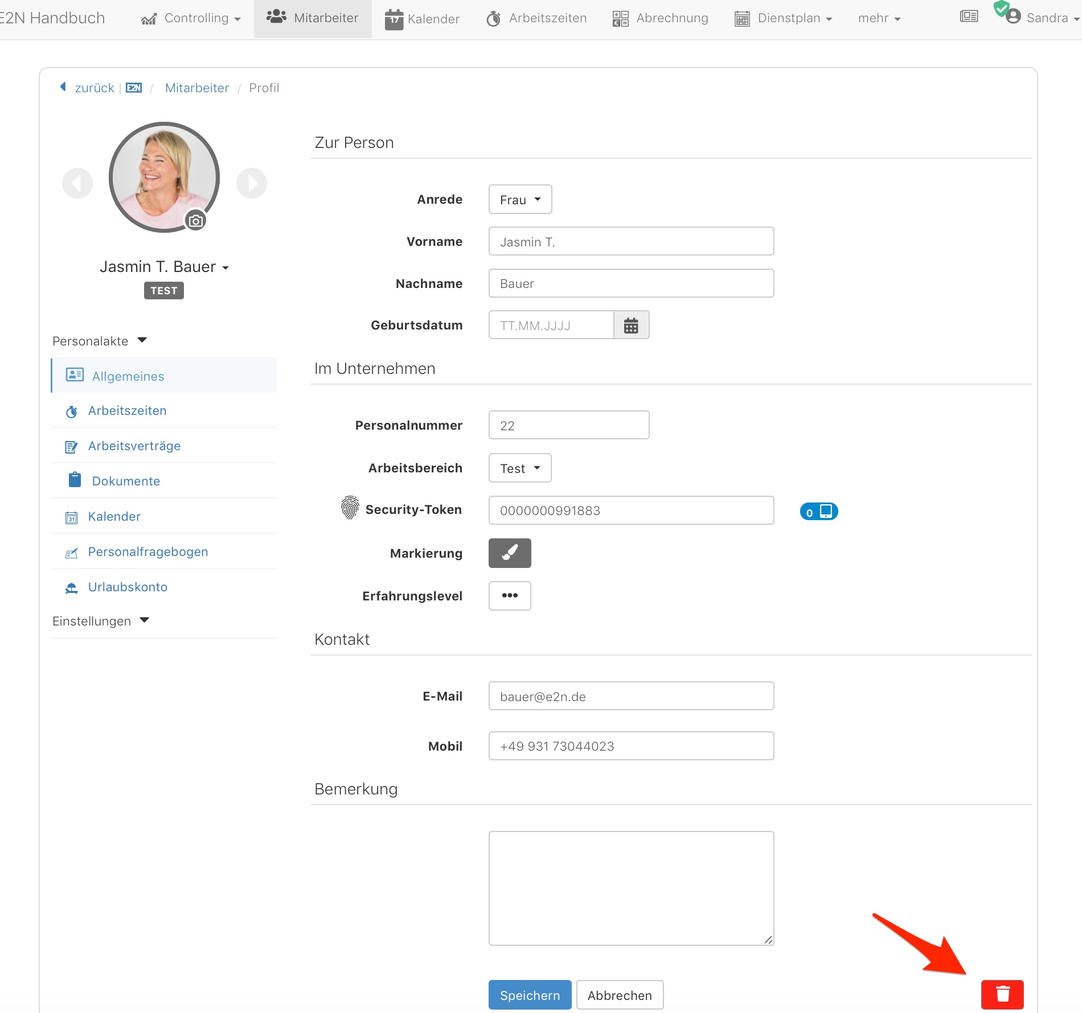Image resolution: width=1082 pixels, height=1013 pixels.
Task: Click the zurück link
Action: [95, 88]
